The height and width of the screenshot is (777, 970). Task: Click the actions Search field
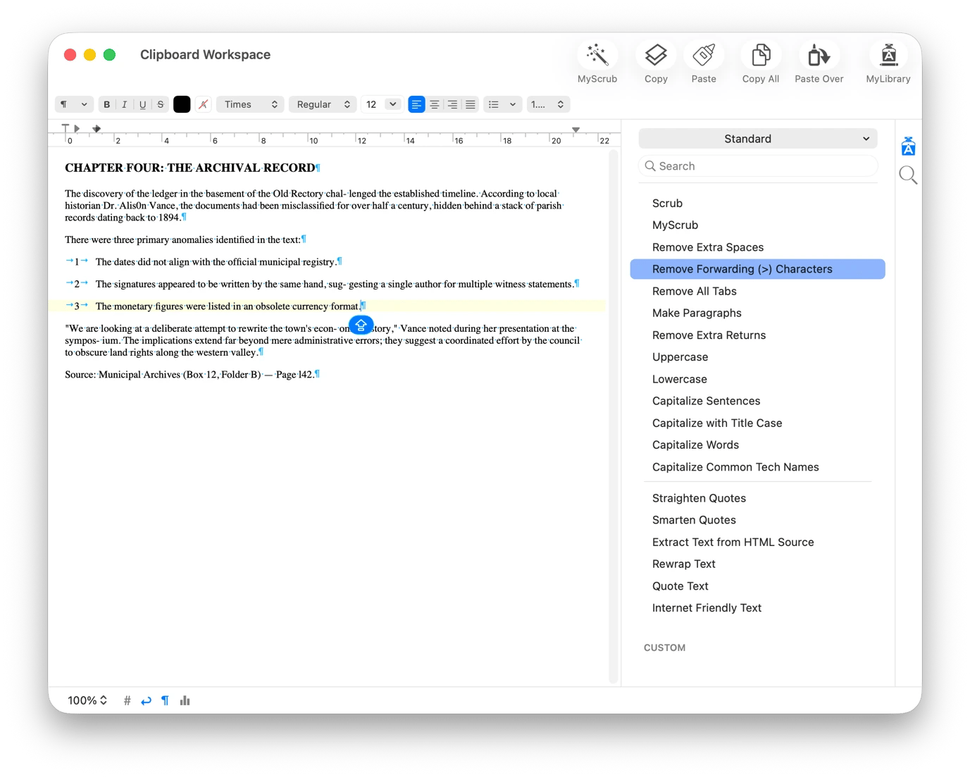click(x=758, y=166)
